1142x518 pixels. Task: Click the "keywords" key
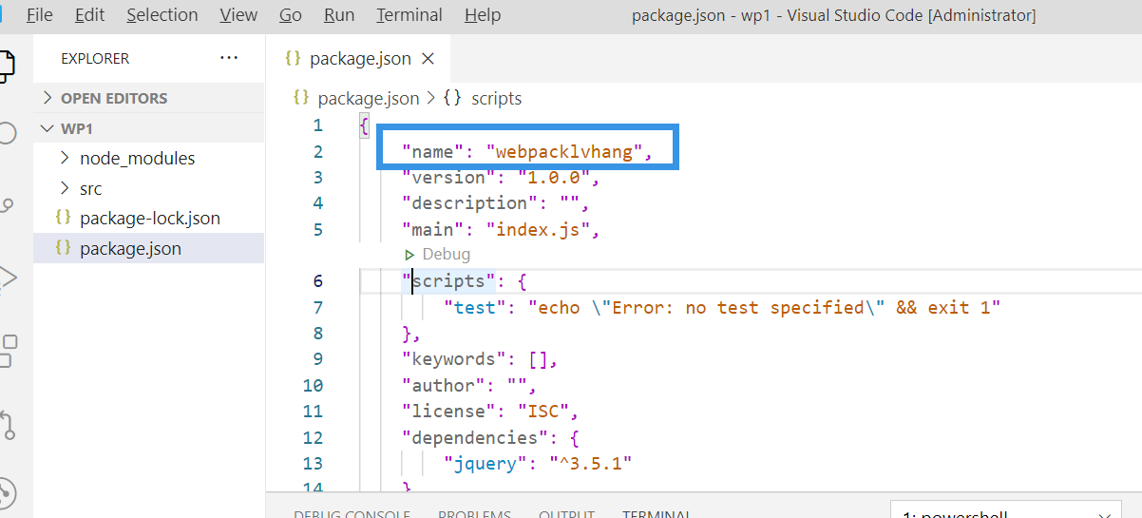coord(454,359)
